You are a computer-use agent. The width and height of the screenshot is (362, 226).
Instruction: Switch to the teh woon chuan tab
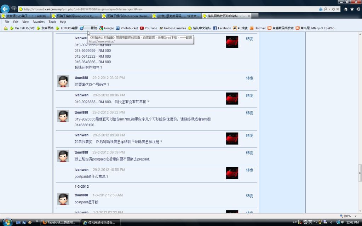click(x=126, y=16)
